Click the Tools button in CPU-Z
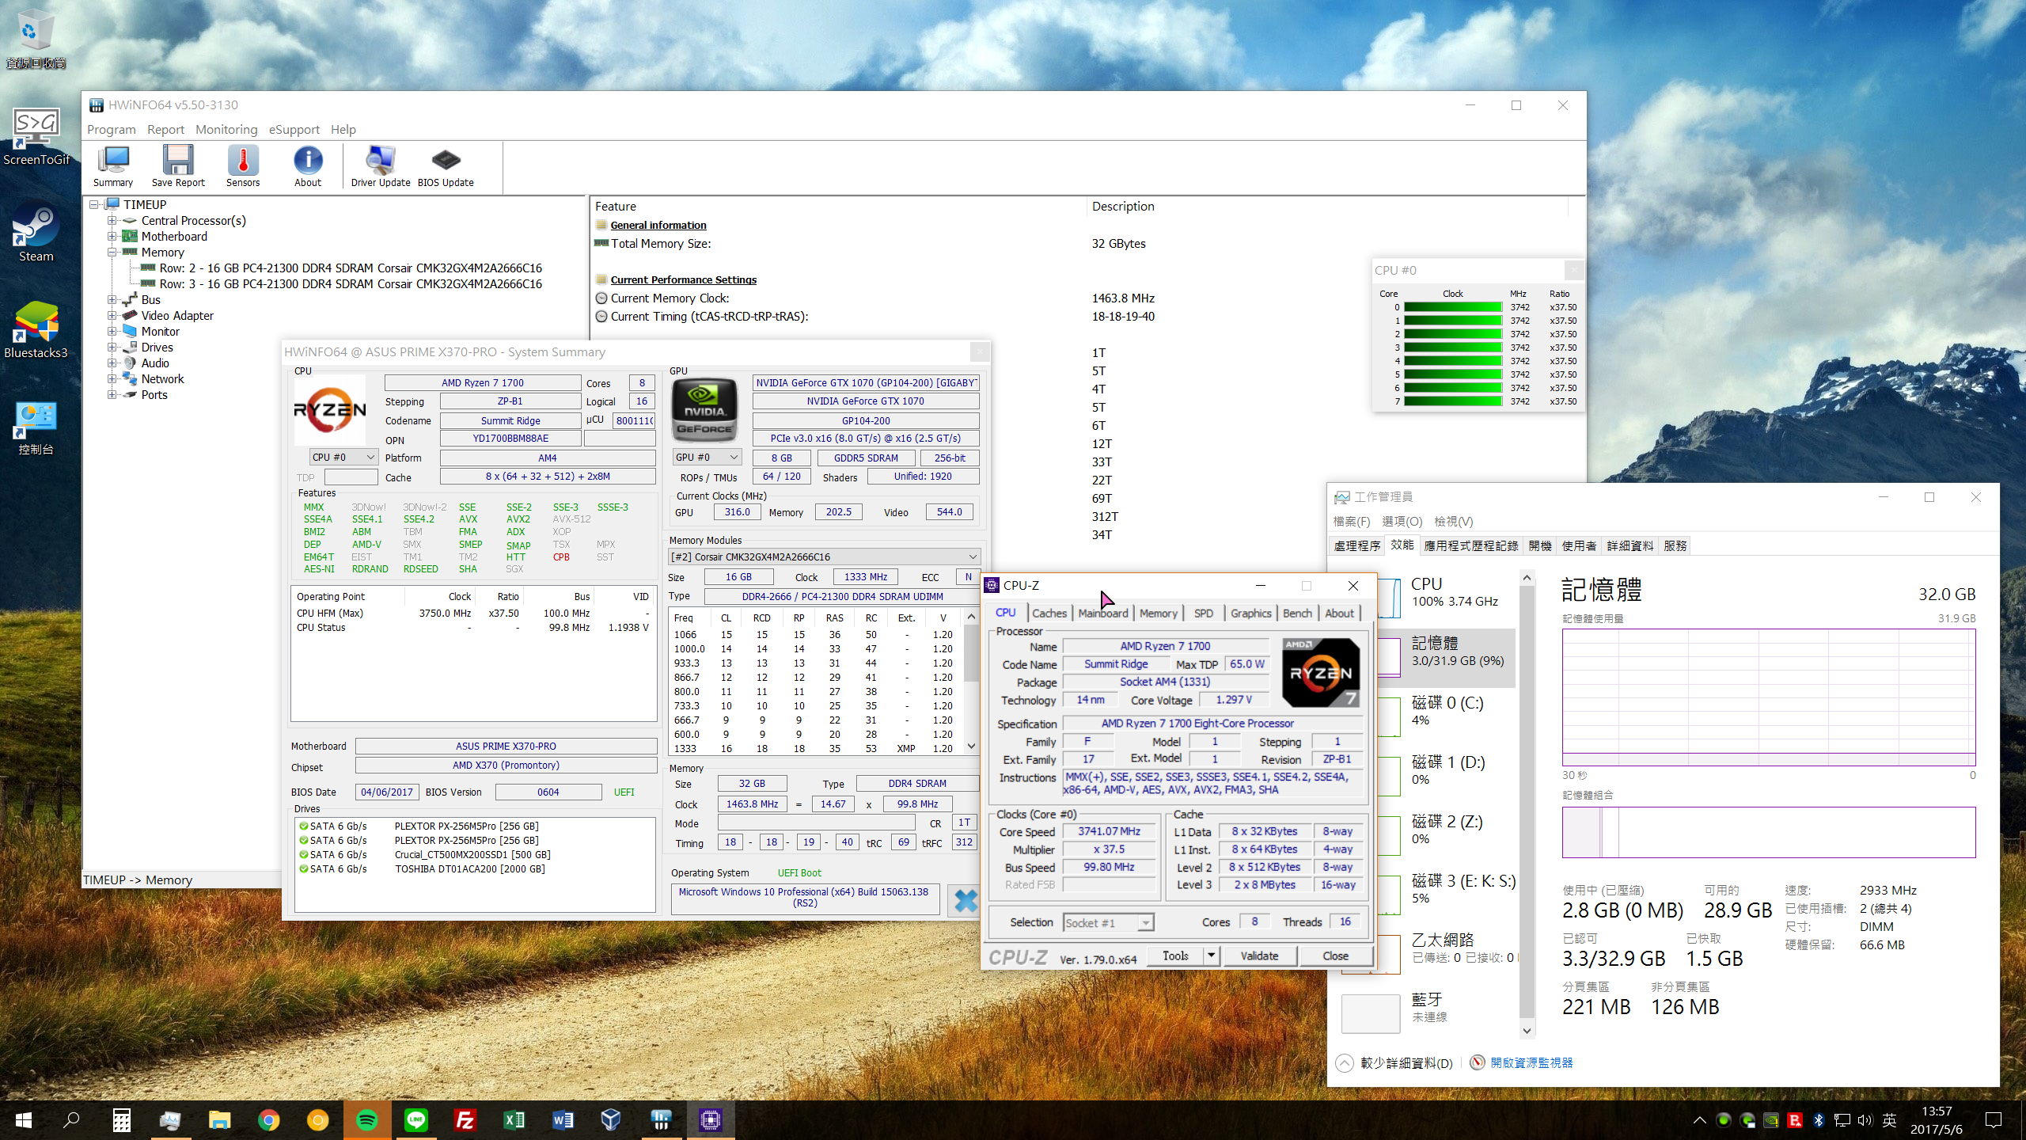 click(1175, 956)
